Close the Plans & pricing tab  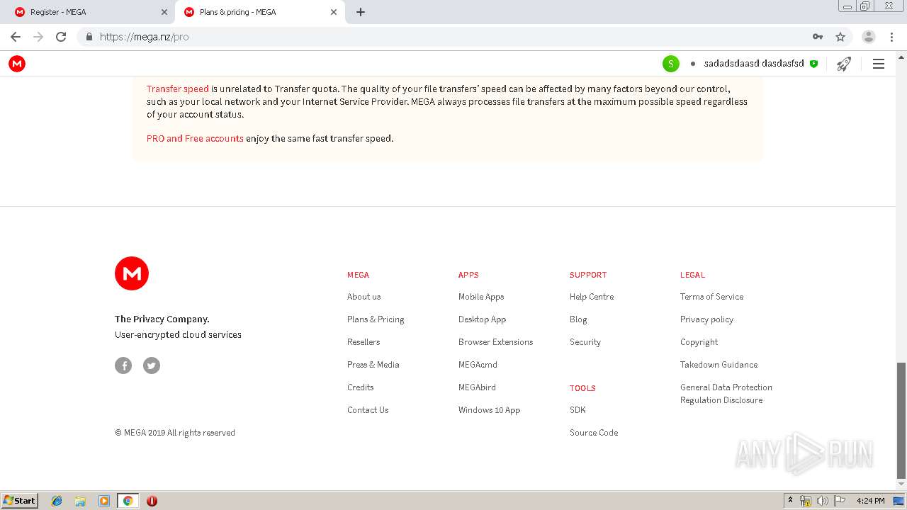coord(334,12)
